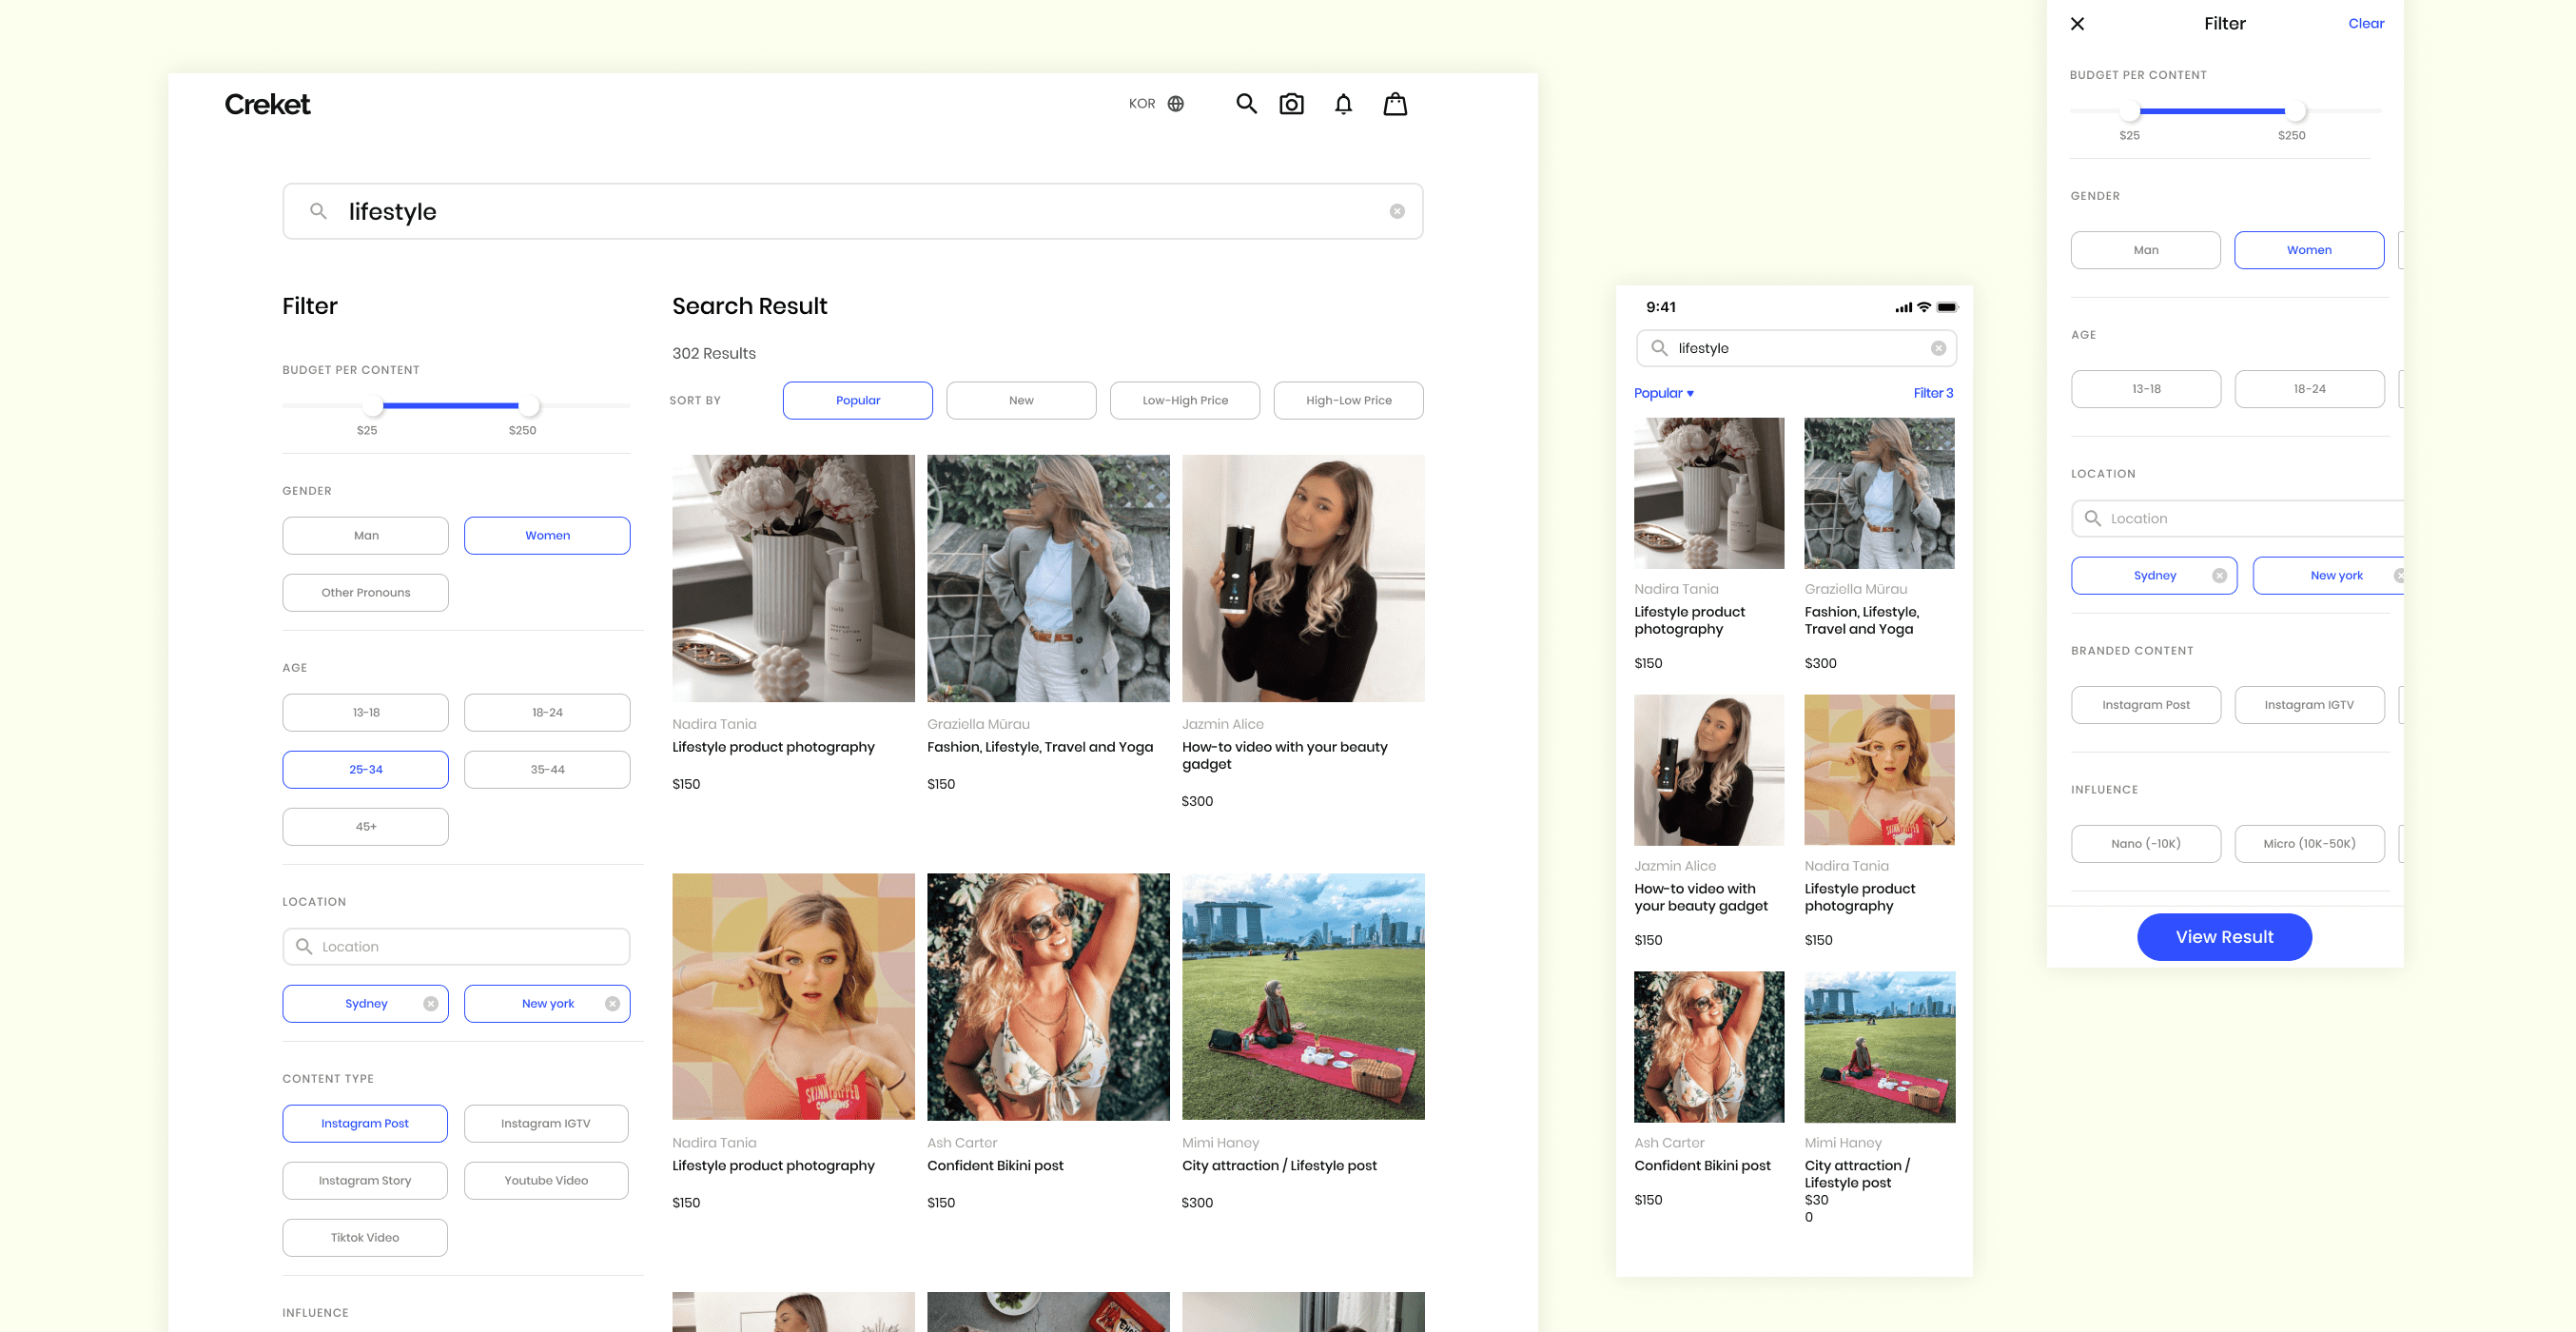Open Graziella Mūrau mobile result image
The height and width of the screenshot is (1332, 2576).
1879,493
